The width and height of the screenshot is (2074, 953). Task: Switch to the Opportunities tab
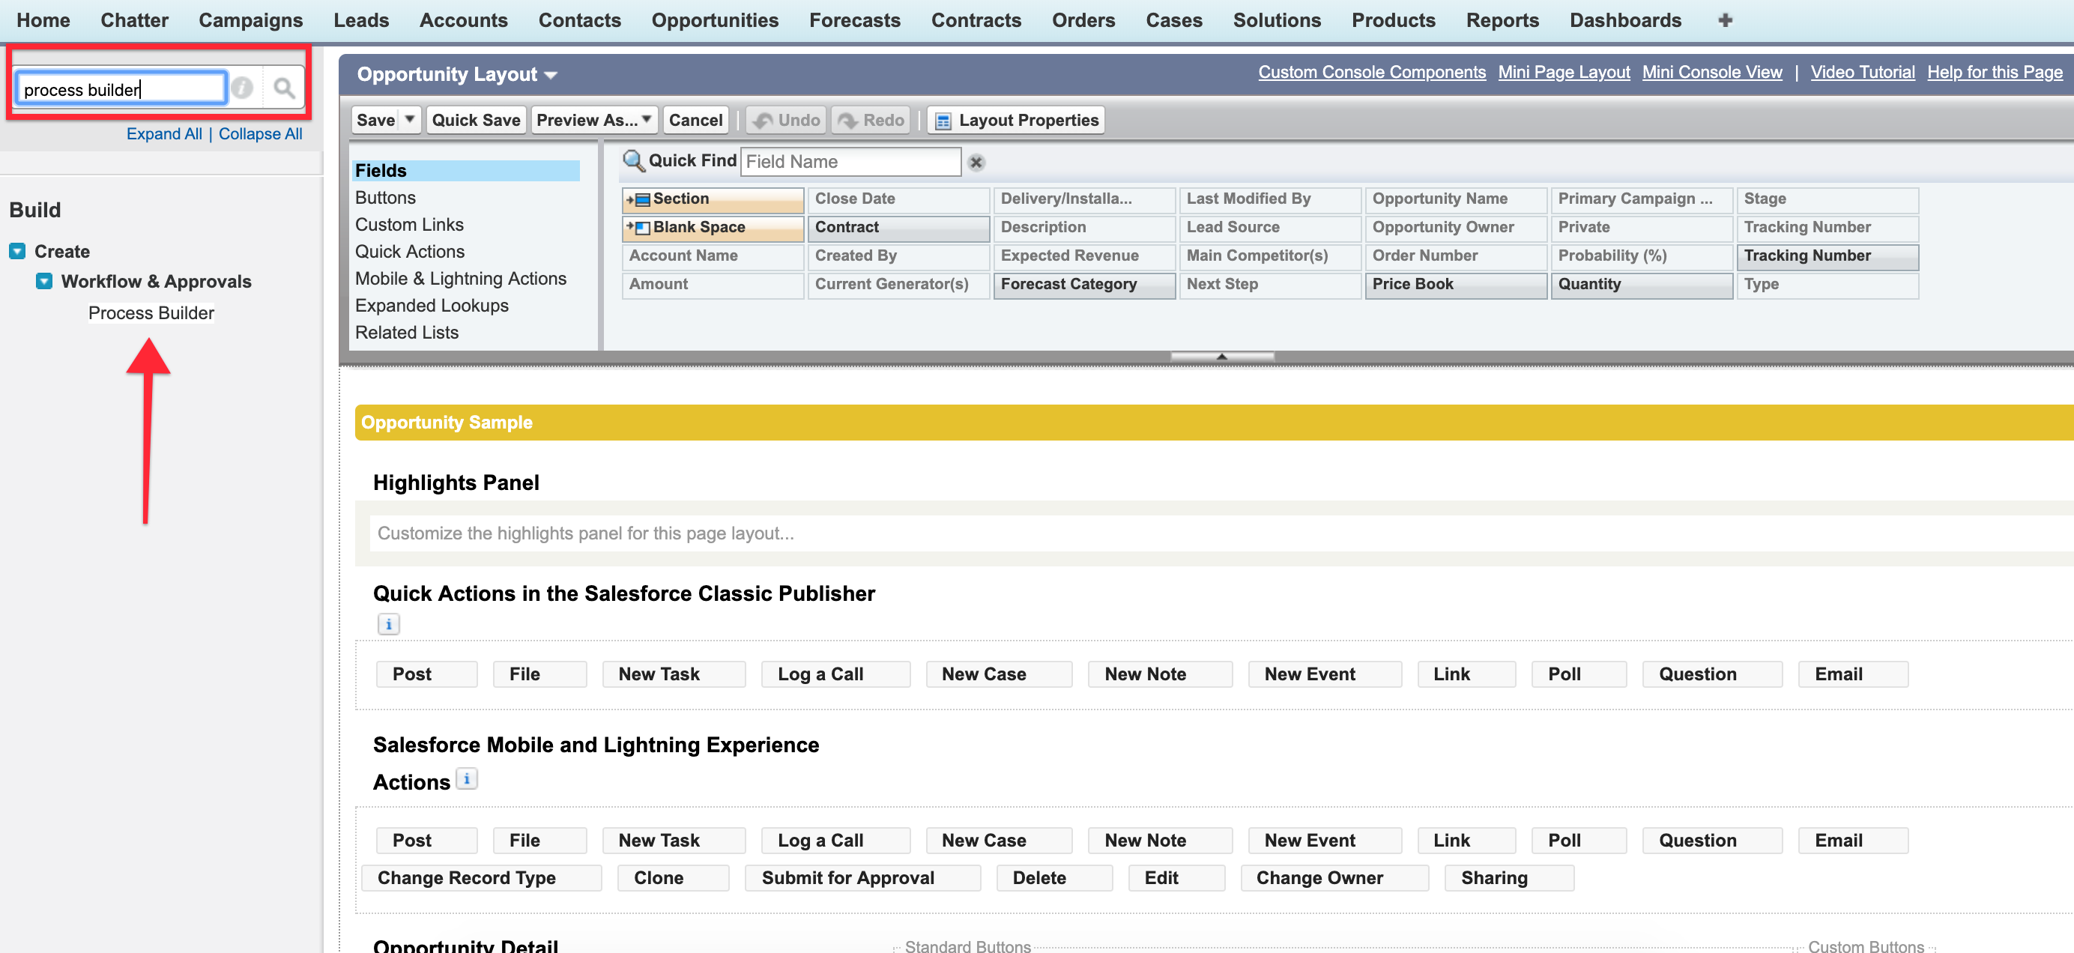tap(714, 20)
